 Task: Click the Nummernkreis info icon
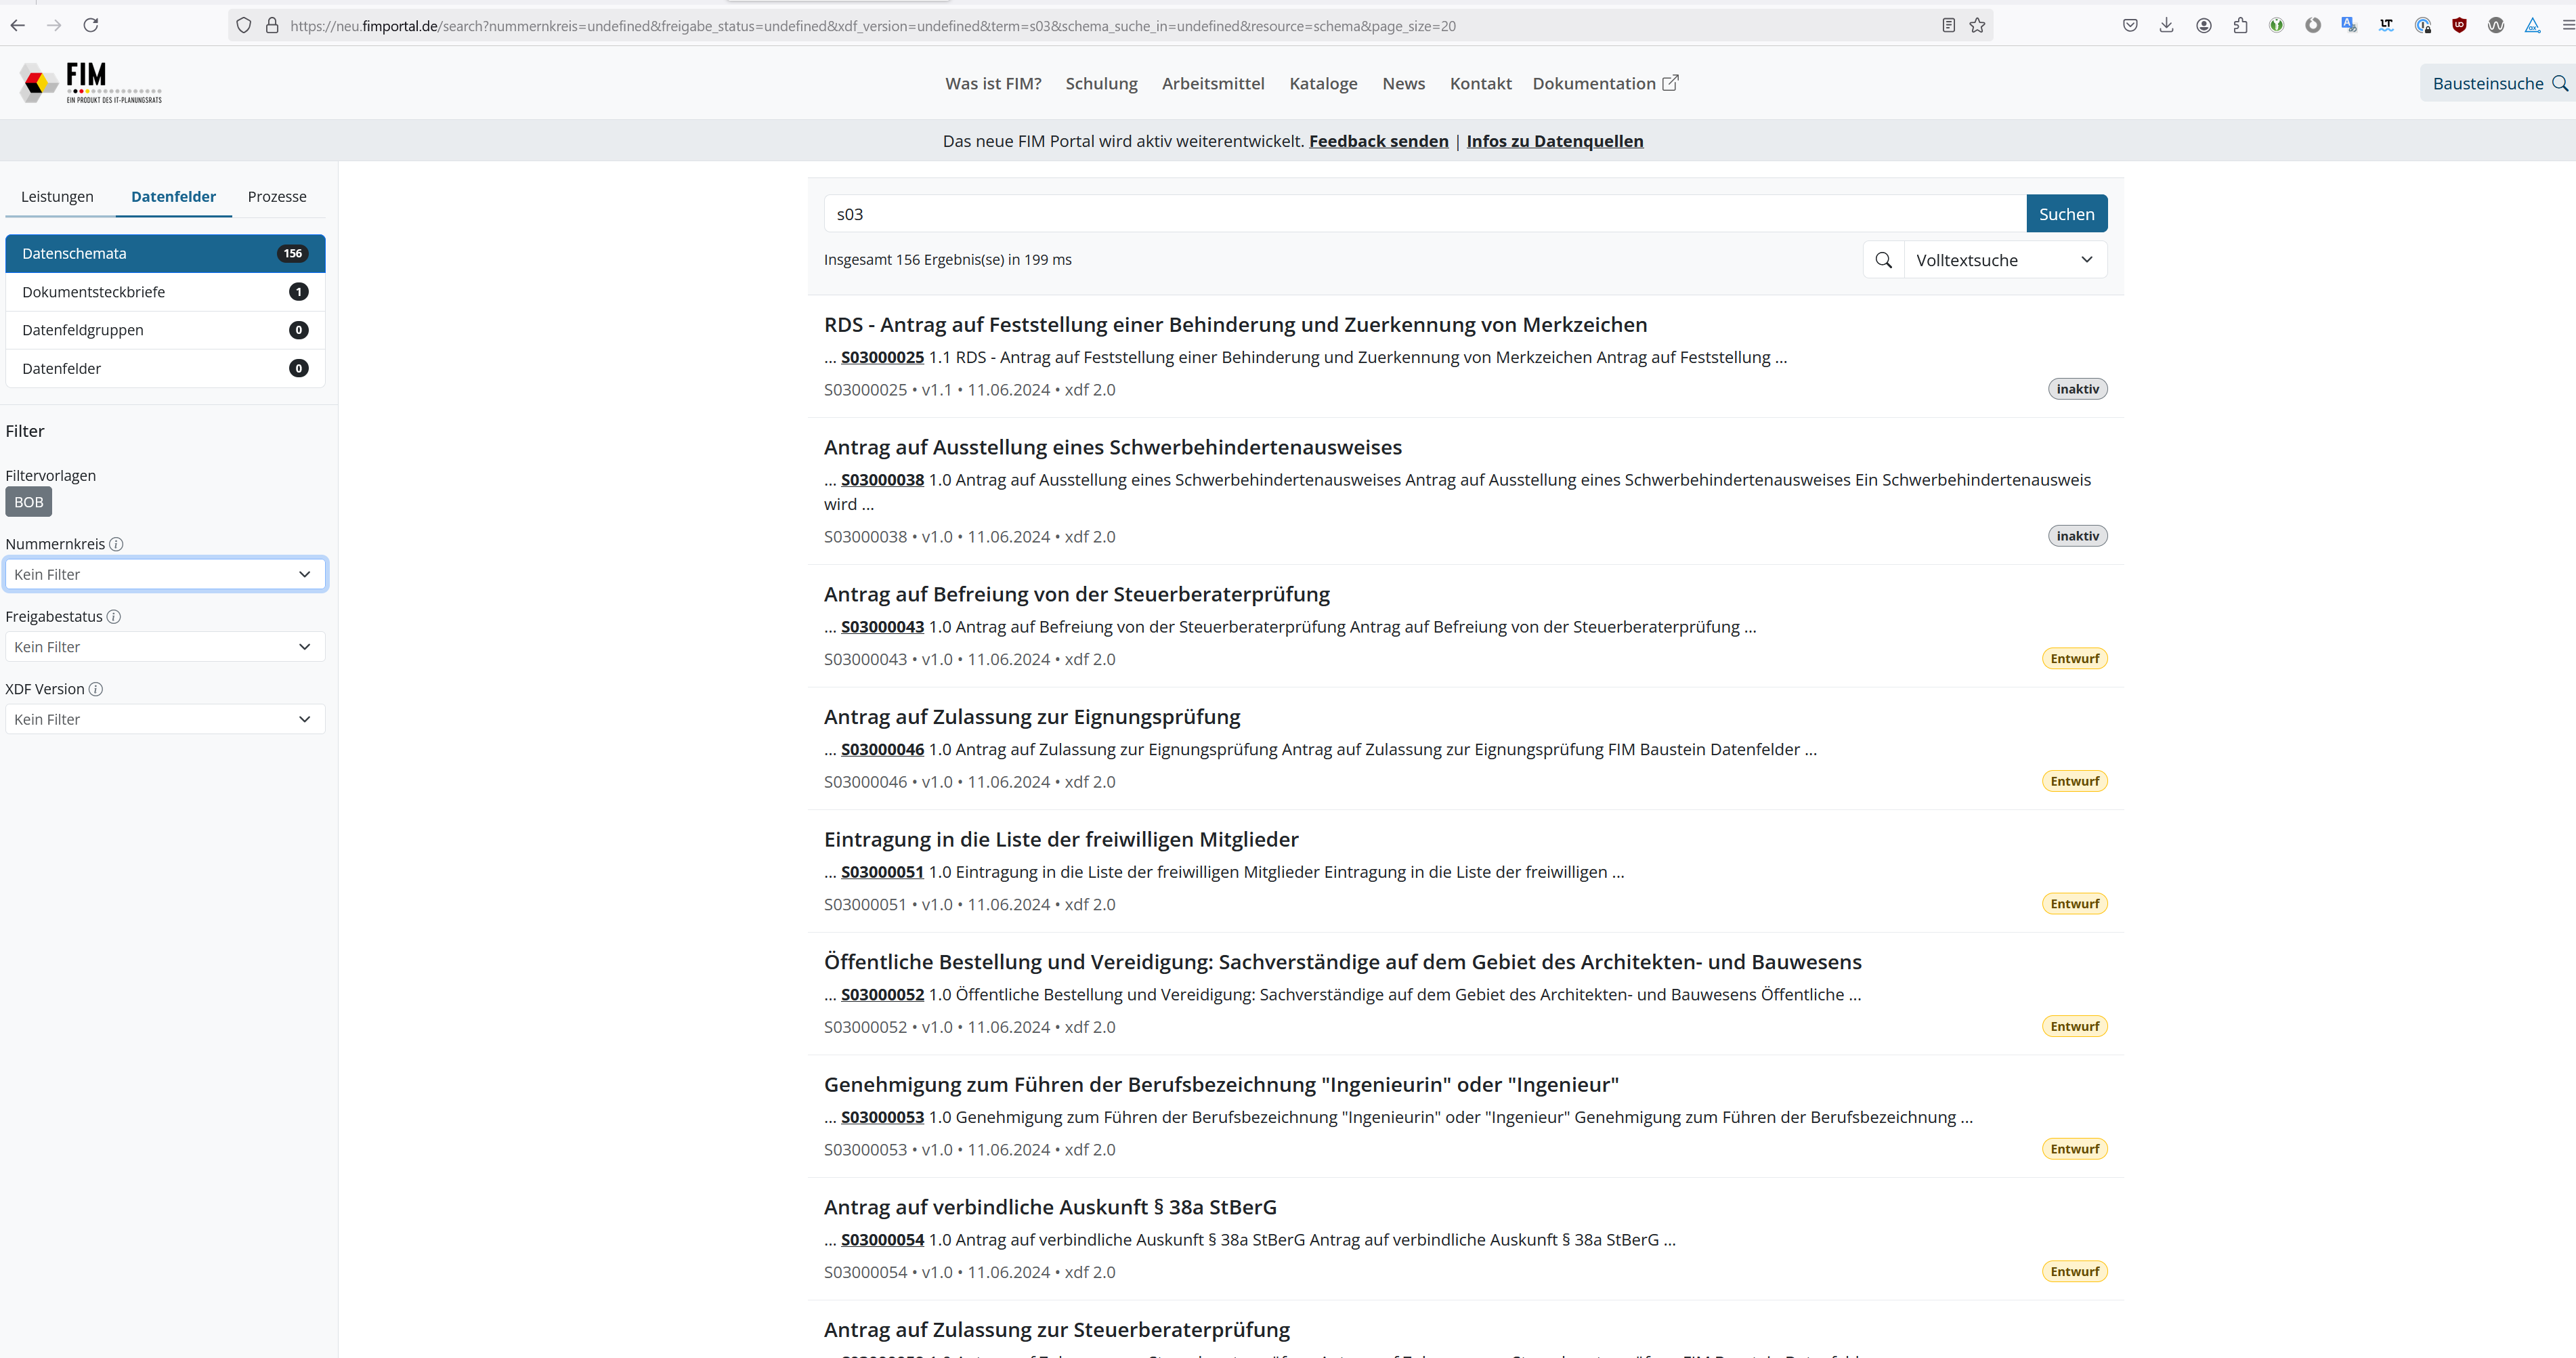[x=116, y=544]
